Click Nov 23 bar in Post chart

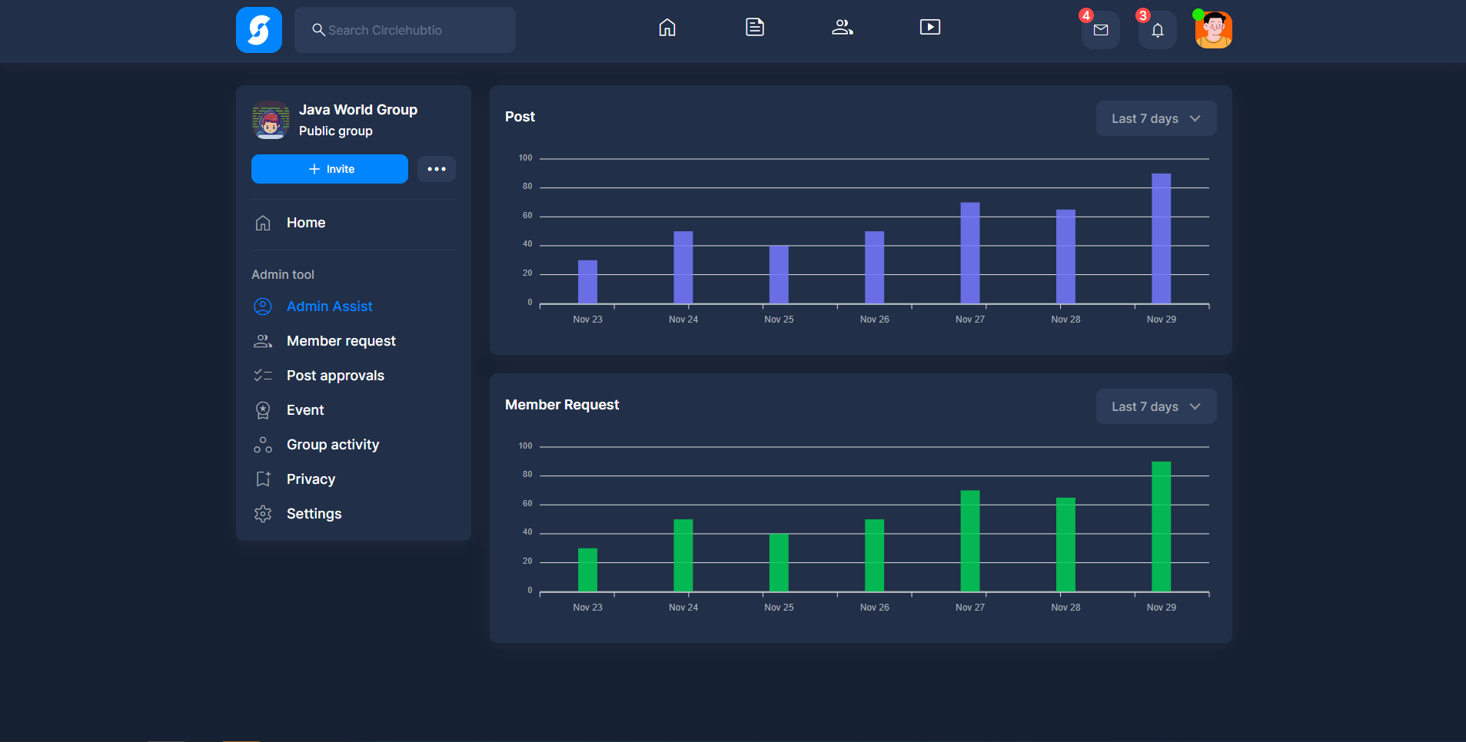click(587, 282)
